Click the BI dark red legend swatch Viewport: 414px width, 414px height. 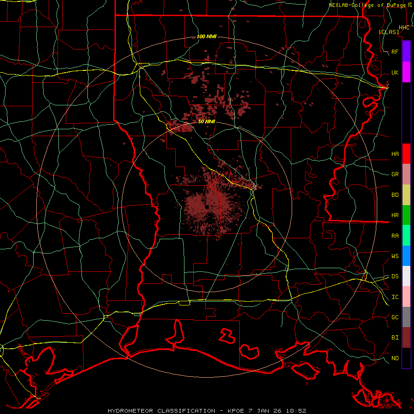point(406,338)
